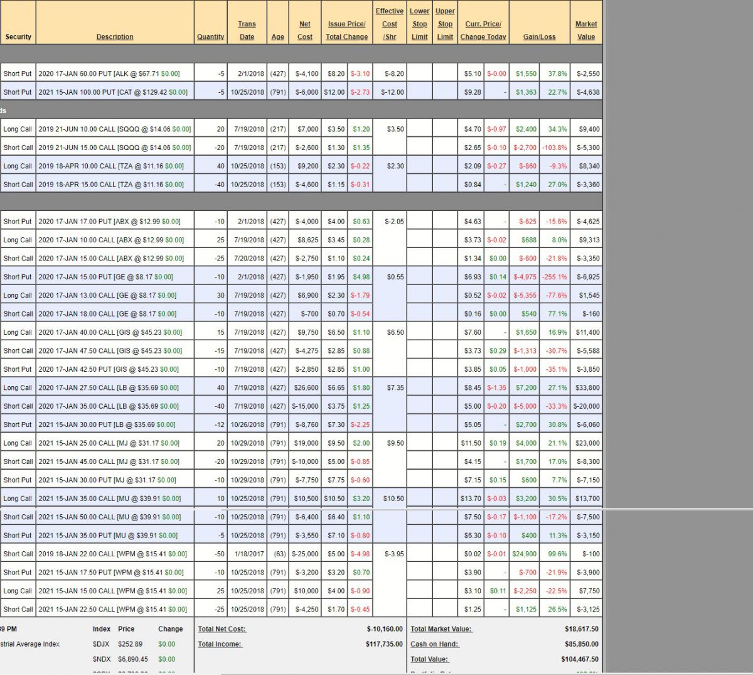The height and width of the screenshot is (675, 753).
Task: Click Upper Stop Limit cell for CAT put
Action: (x=445, y=92)
